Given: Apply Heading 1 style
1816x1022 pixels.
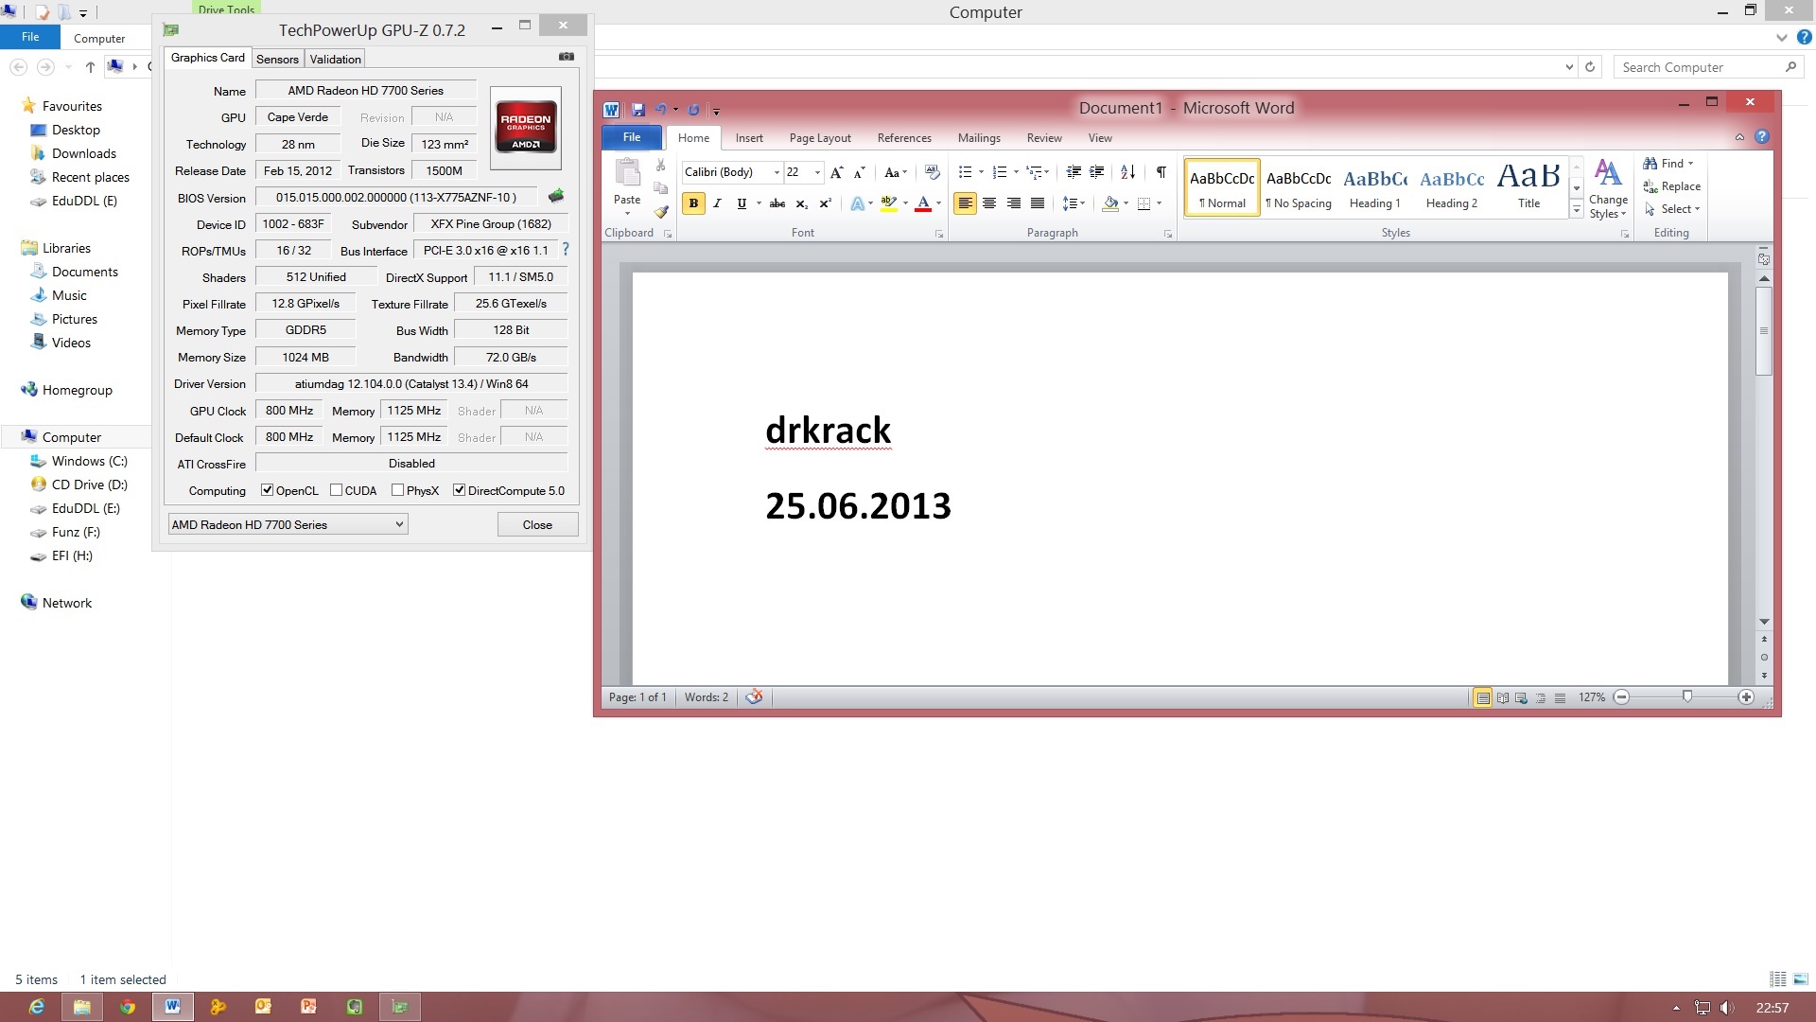Looking at the screenshot, I should pyautogui.click(x=1374, y=188).
